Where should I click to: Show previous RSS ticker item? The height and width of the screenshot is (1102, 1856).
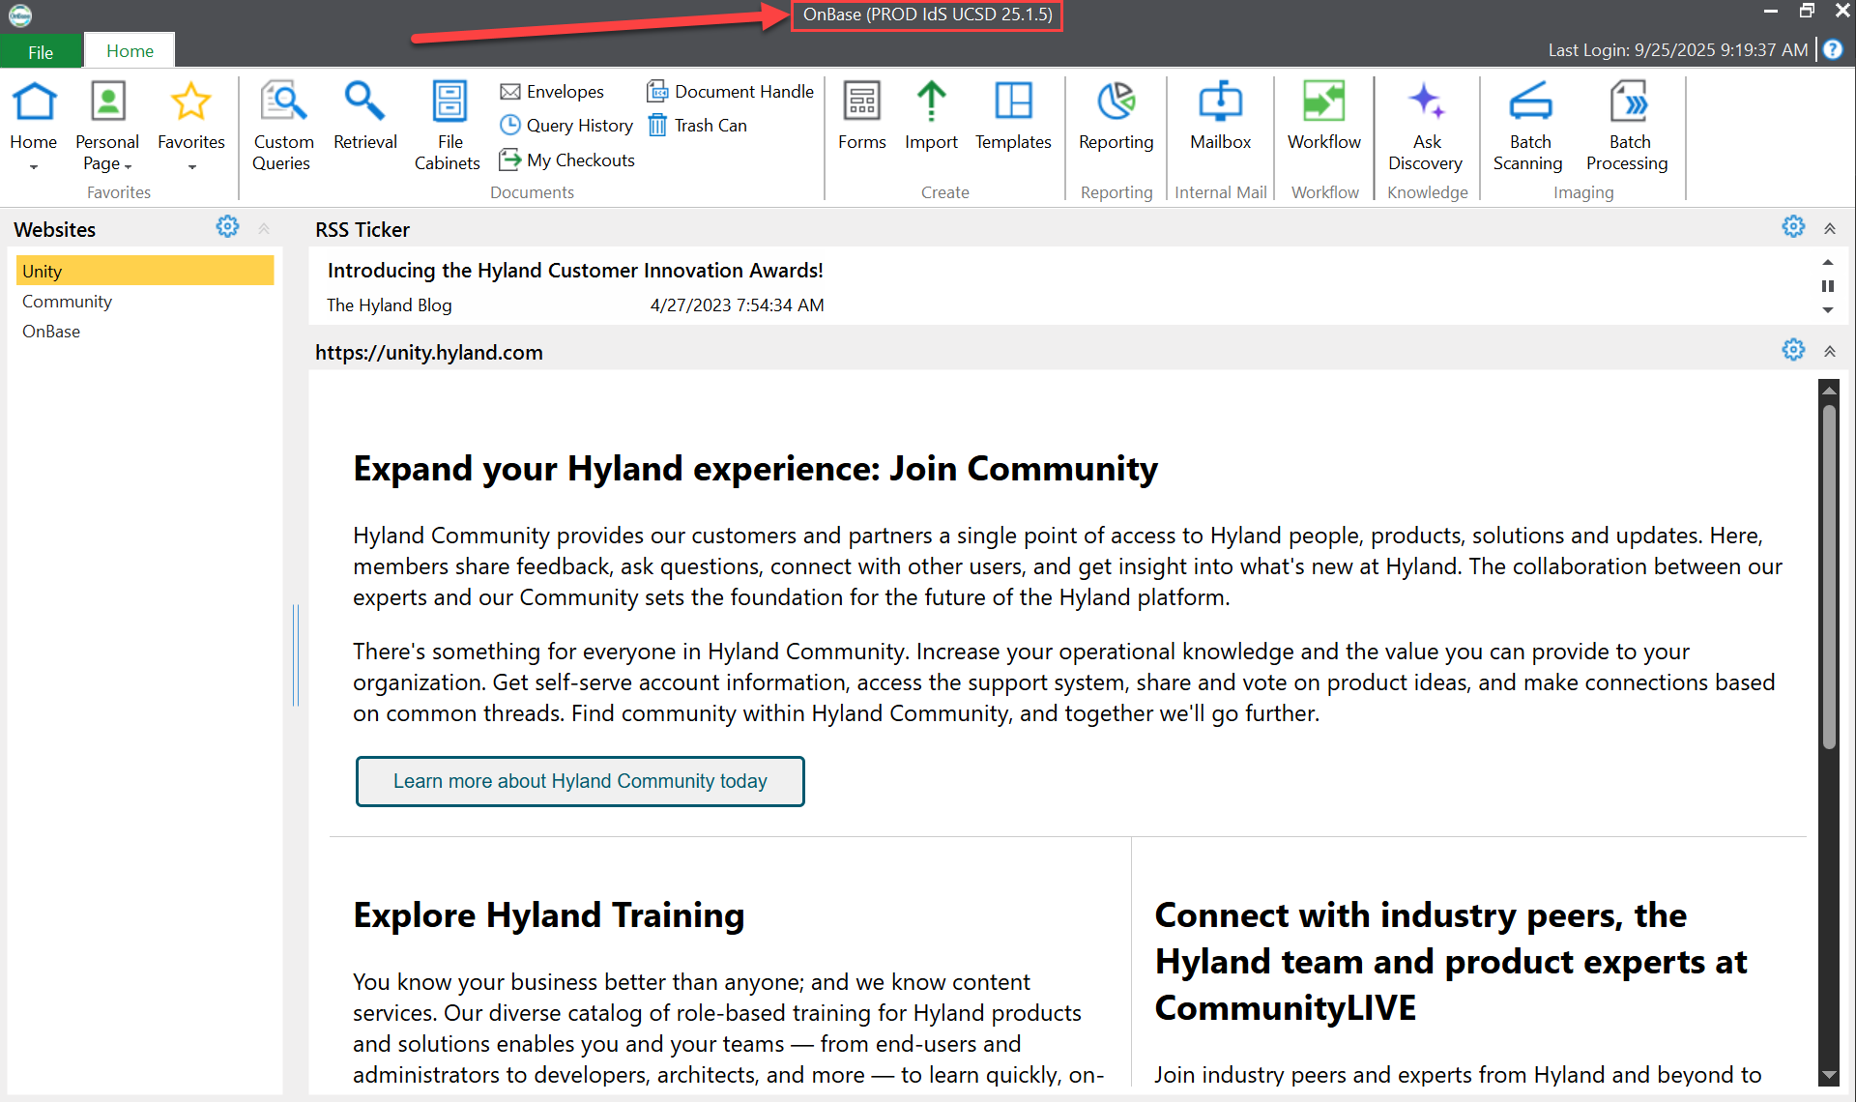click(1828, 263)
